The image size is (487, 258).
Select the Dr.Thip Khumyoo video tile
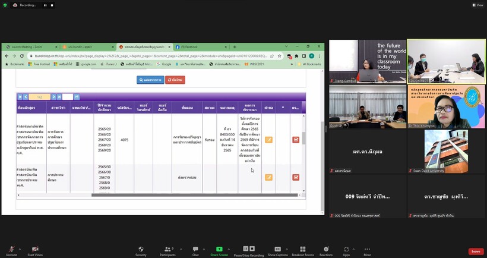(x=446, y=106)
